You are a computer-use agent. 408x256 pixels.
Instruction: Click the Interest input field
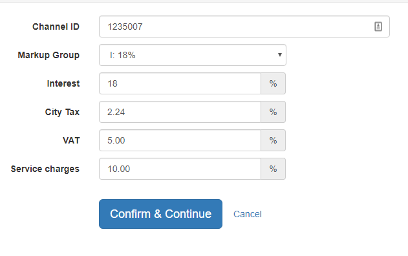[x=180, y=83]
